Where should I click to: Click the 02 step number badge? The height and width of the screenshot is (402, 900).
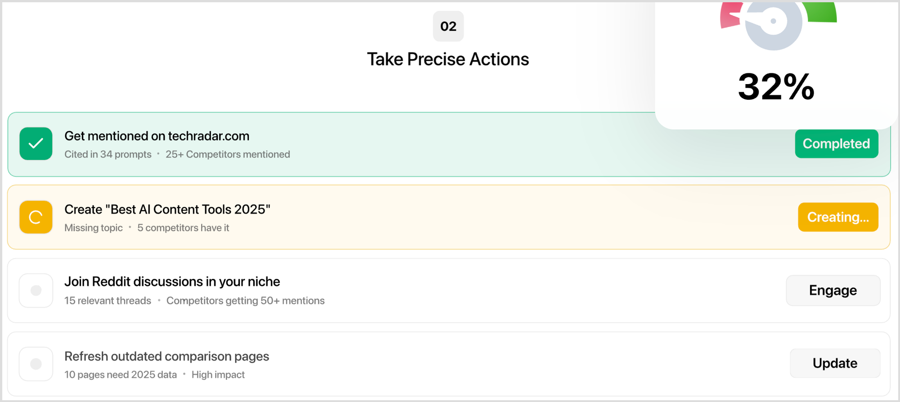point(448,27)
